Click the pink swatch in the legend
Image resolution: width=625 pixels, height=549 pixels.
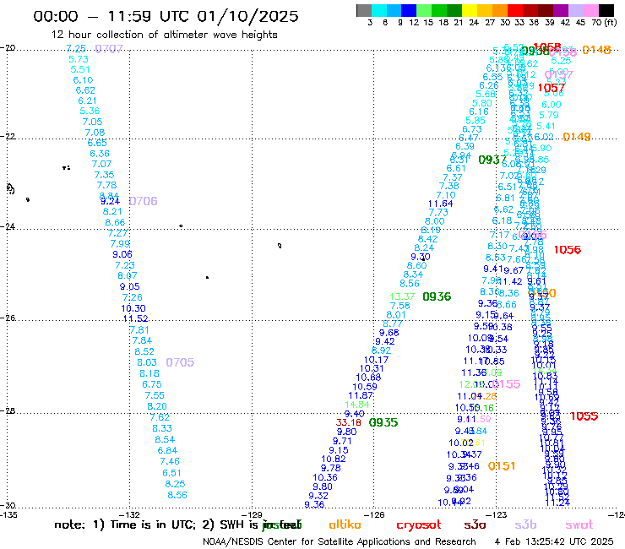click(591, 10)
